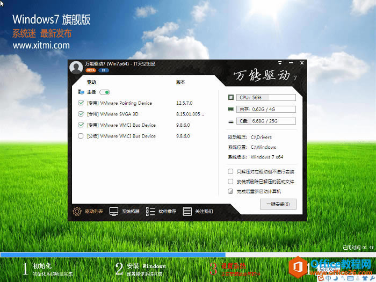Check [公版] VMware VMCI Bus Device driver
The width and height of the screenshot is (376, 282).
tap(81, 136)
